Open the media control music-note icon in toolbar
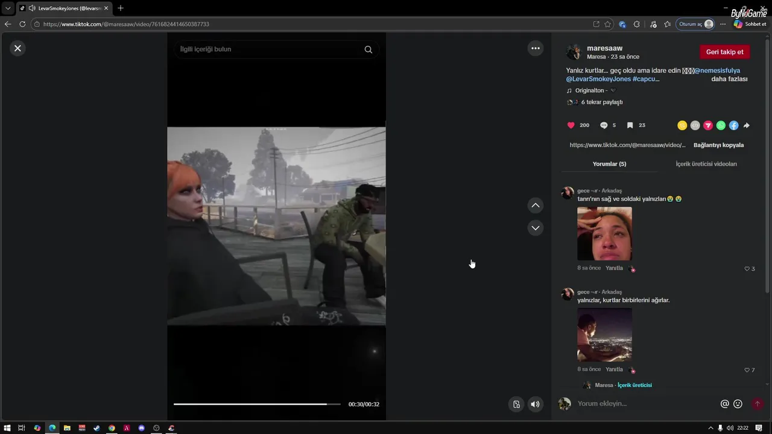This screenshot has width=772, height=434. [x=653, y=24]
